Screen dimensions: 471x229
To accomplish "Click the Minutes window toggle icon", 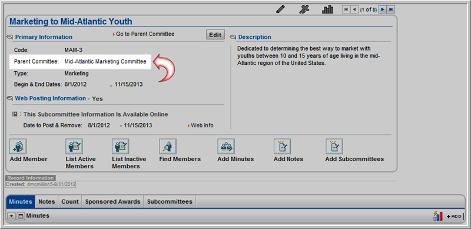I will (21, 216).
